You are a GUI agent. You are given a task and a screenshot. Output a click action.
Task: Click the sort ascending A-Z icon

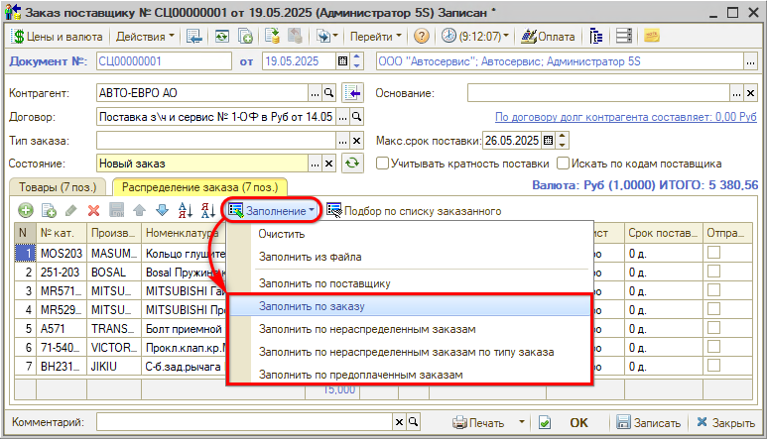(x=186, y=210)
